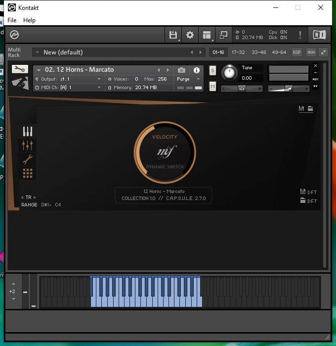Viewport: 336px width, 346px height.
Task: Click the RANGE C4 high value
Action: click(58, 205)
